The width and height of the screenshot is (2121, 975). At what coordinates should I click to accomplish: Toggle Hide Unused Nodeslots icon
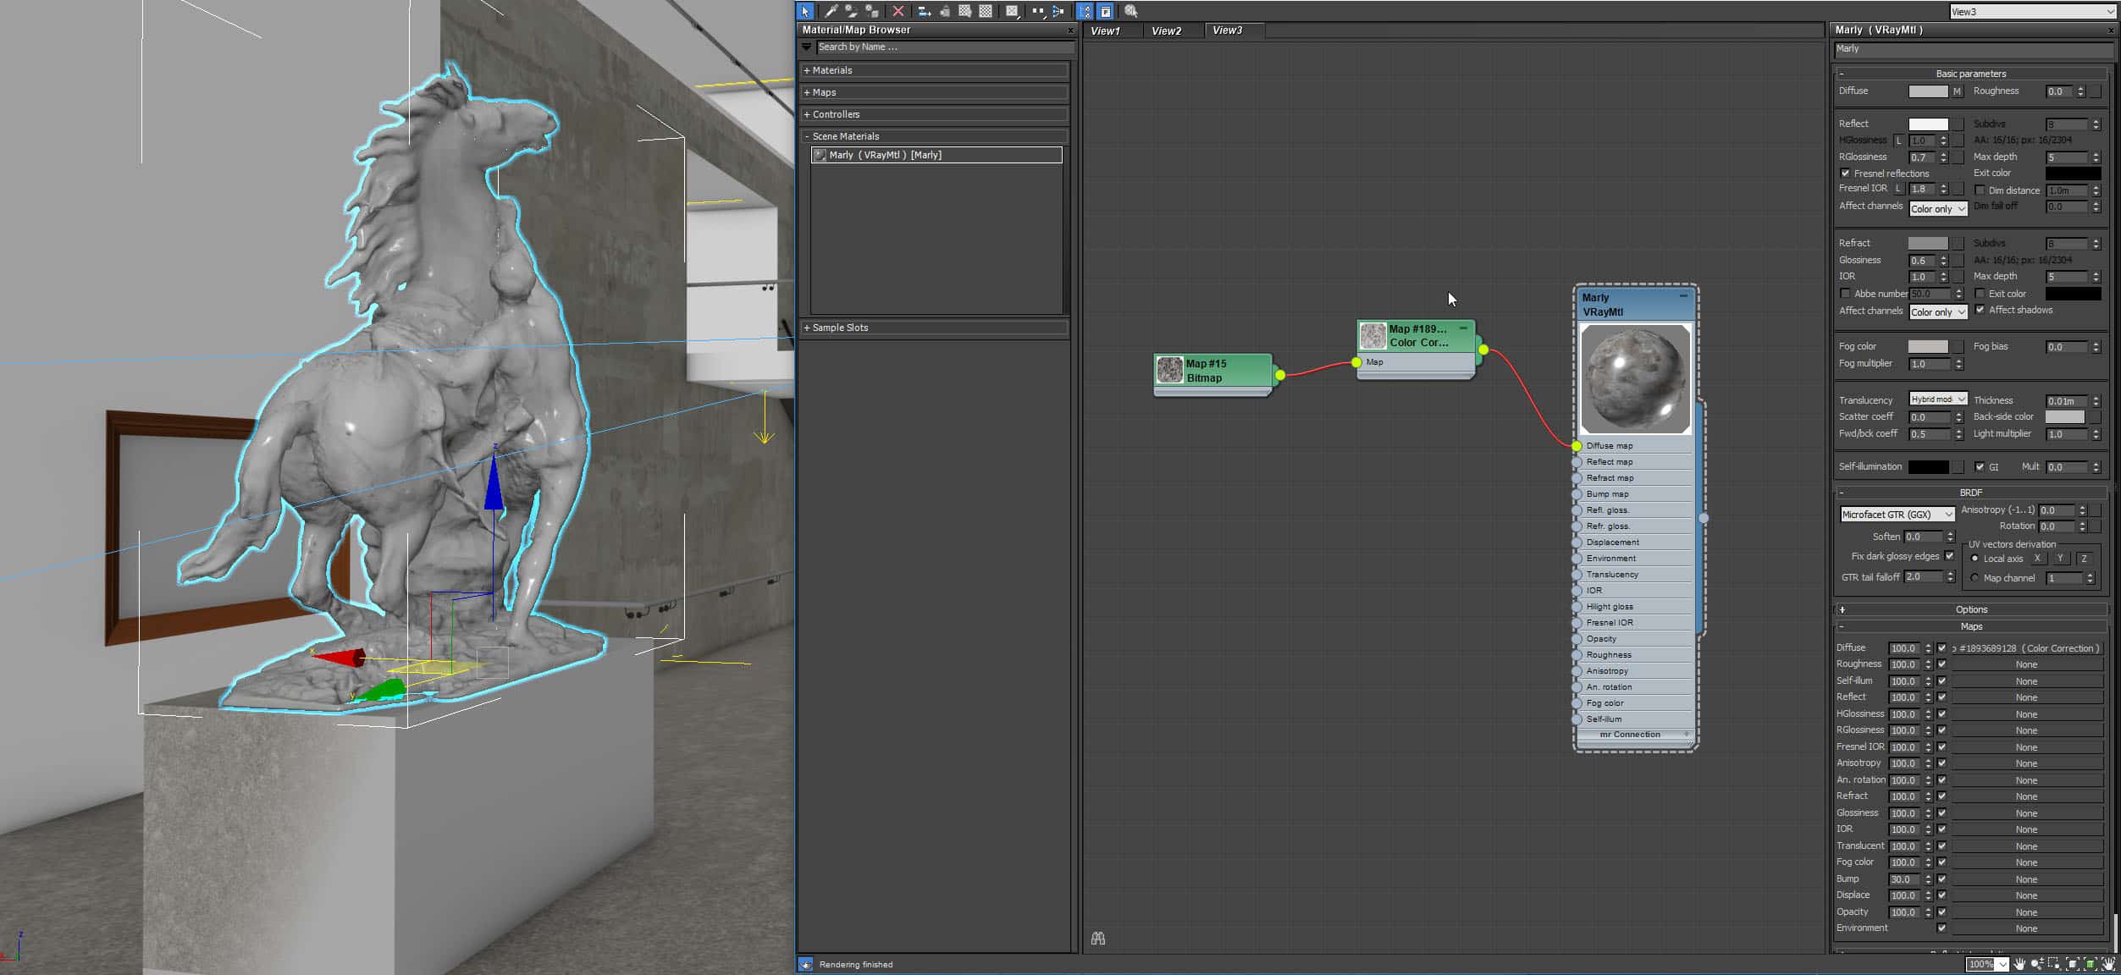(944, 11)
